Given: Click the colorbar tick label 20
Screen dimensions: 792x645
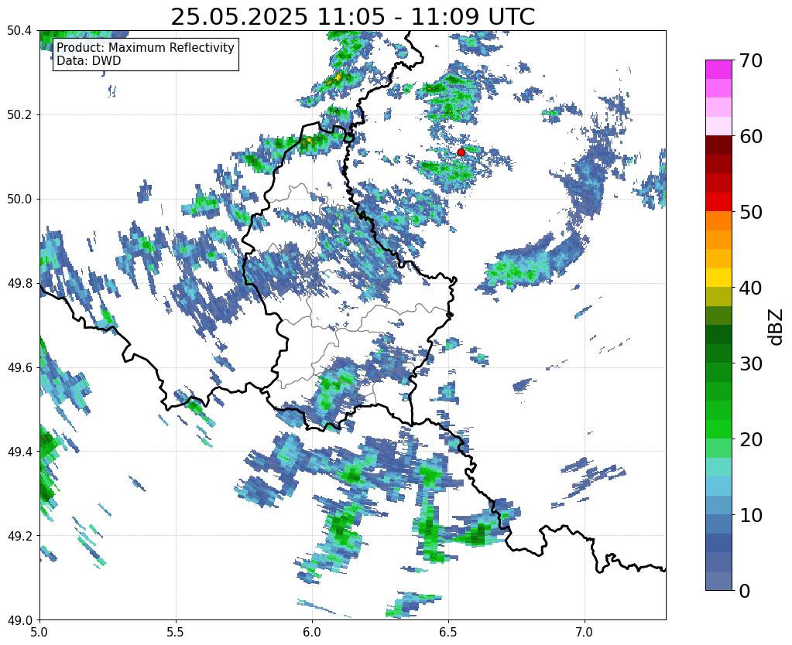Looking at the screenshot, I should [749, 439].
